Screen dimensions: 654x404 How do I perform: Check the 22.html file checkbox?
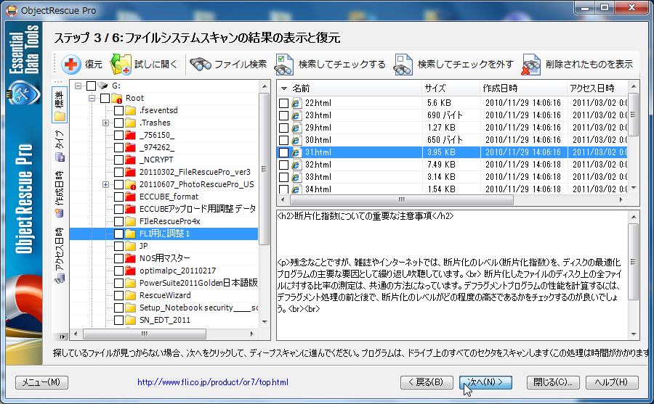point(283,103)
